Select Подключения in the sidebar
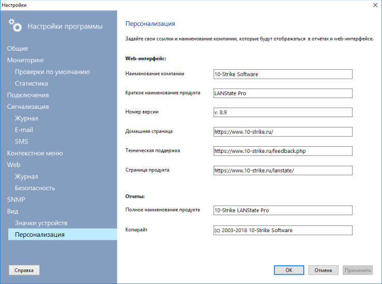Screen dimensions: 382x284 coord(28,95)
